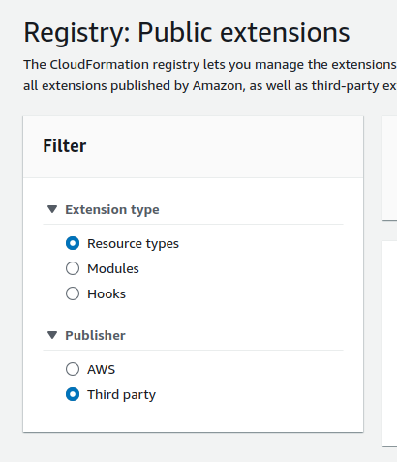Screen dimensions: 397x462
Task: Collapse the Publisher section triangle
Action: [52, 335]
